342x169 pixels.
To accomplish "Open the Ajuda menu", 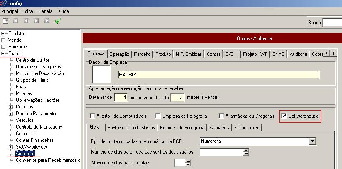I will [x=63, y=11].
